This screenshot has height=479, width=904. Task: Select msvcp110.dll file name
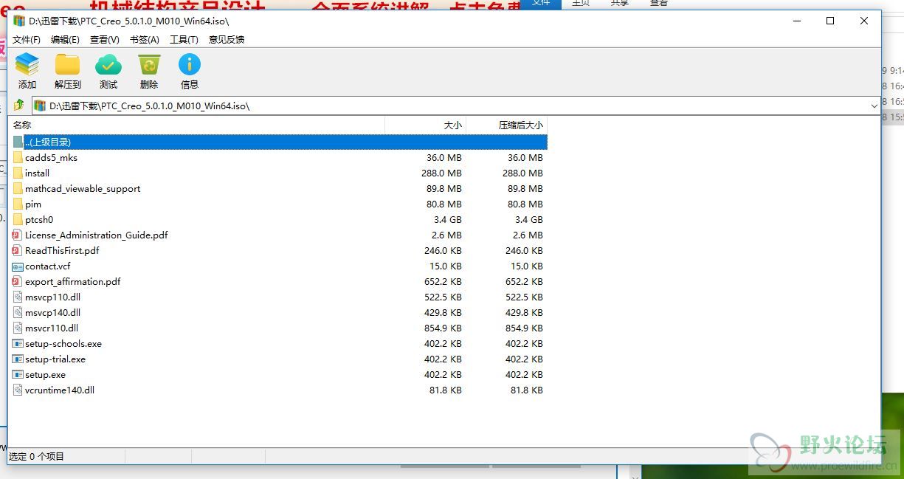pos(53,297)
